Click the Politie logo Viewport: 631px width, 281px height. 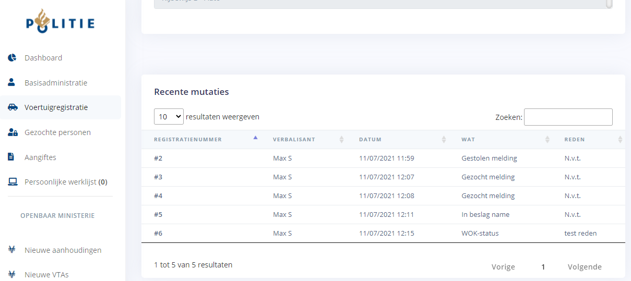(x=61, y=22)
